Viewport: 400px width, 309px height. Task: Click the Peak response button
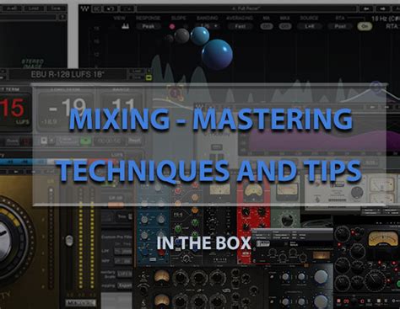pos(148,26)
